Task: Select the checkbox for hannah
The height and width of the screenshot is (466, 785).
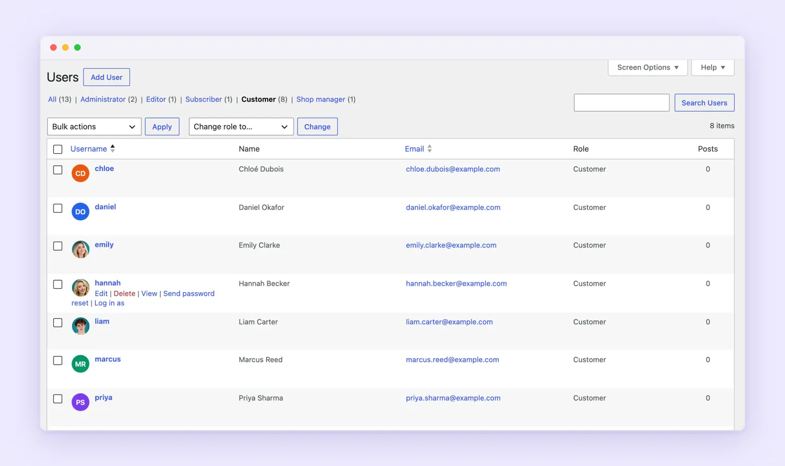Action: tap(58, 284)
